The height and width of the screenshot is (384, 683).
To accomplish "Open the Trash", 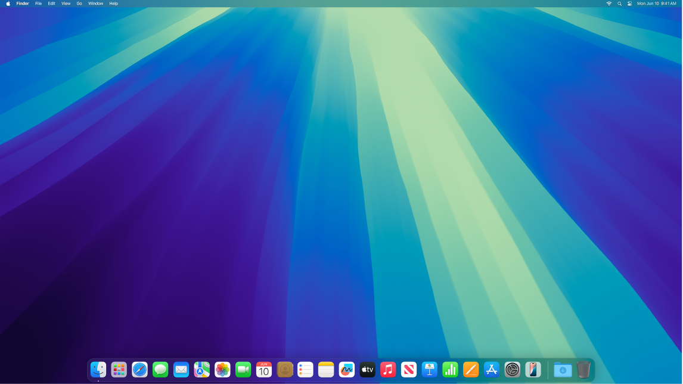I will tap(583, 370).
